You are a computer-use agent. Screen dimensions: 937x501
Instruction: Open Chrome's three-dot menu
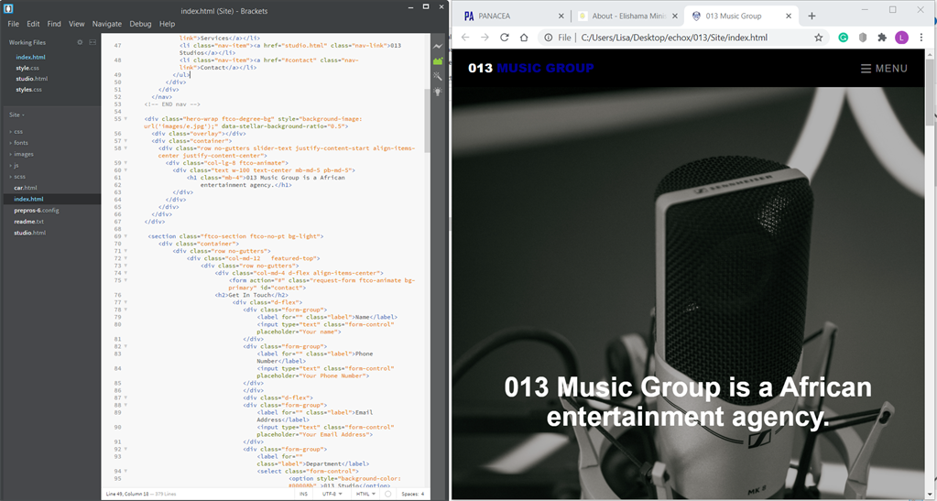[x=921, y=37]
